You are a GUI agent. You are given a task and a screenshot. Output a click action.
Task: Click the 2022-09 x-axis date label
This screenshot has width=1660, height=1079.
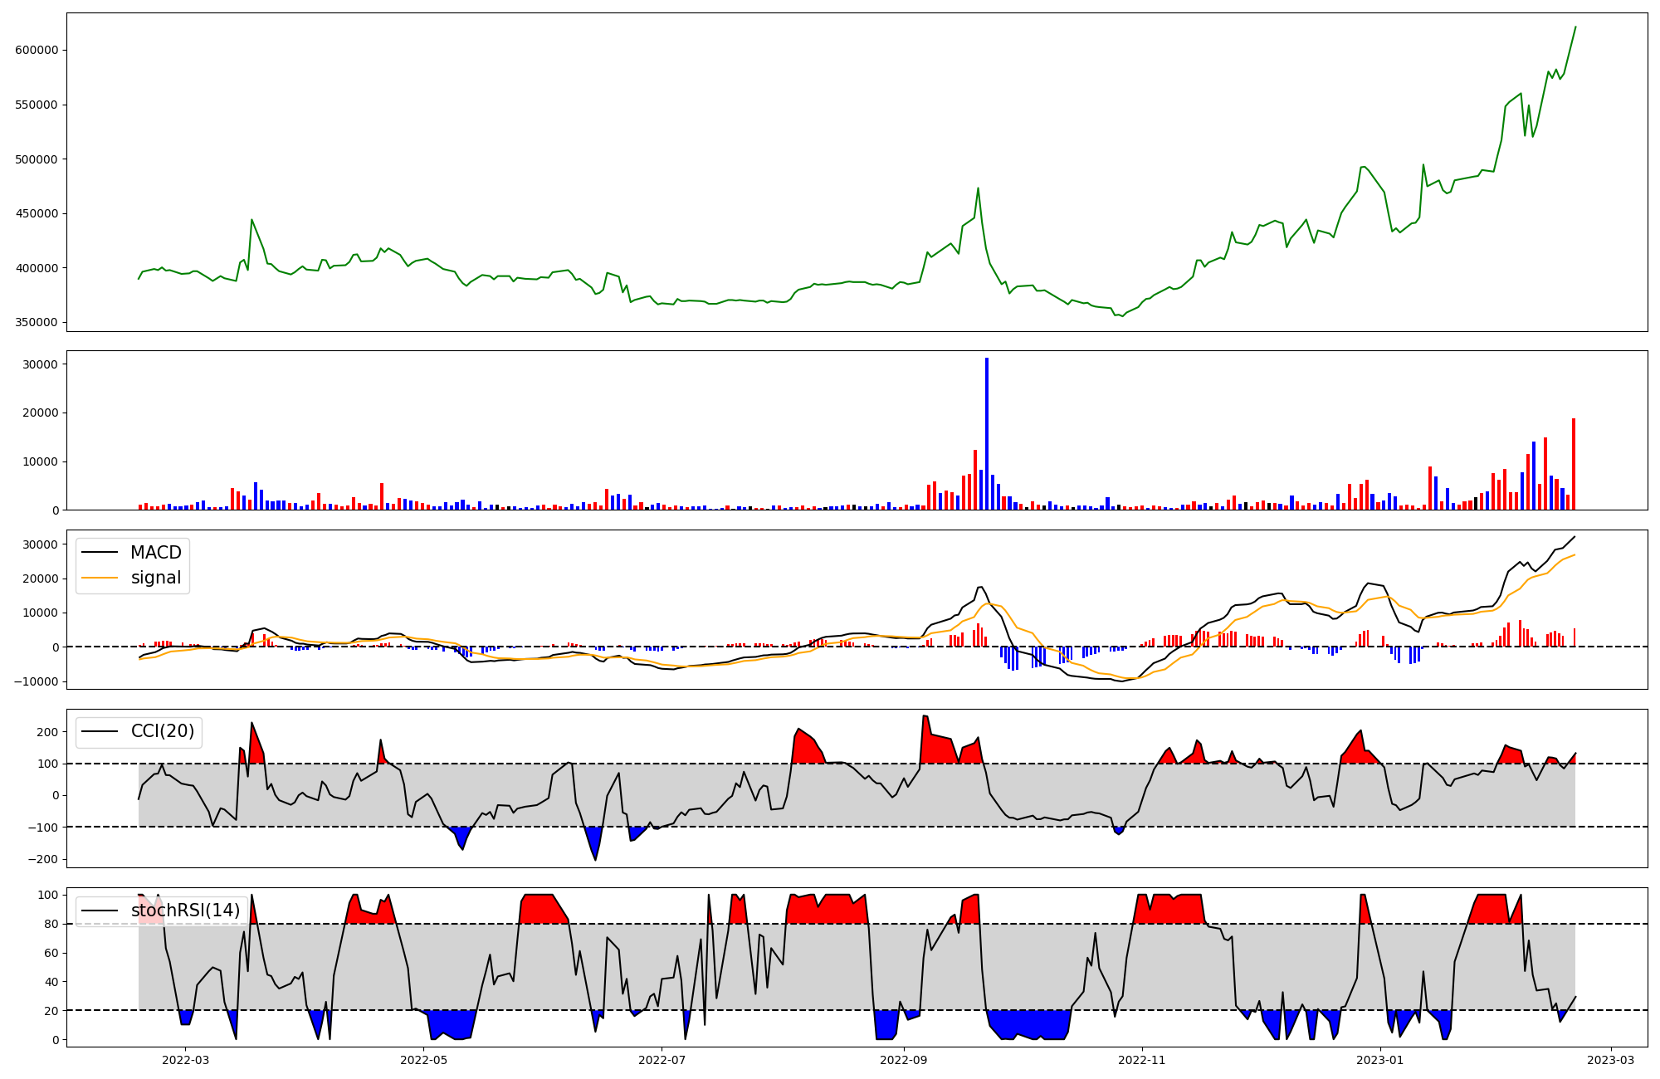903,1059
